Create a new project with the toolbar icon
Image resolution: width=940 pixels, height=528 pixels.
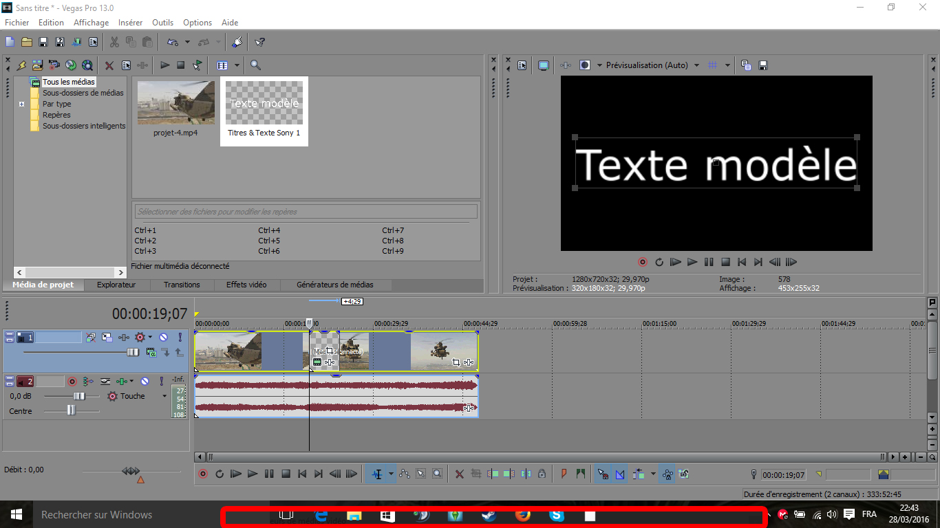tap(10, 42)
